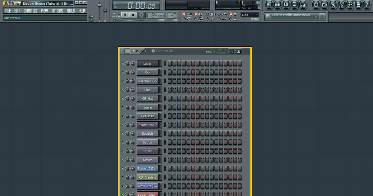Mute the Kick channel
Viewport: 373px width, 196px height.
123,72
